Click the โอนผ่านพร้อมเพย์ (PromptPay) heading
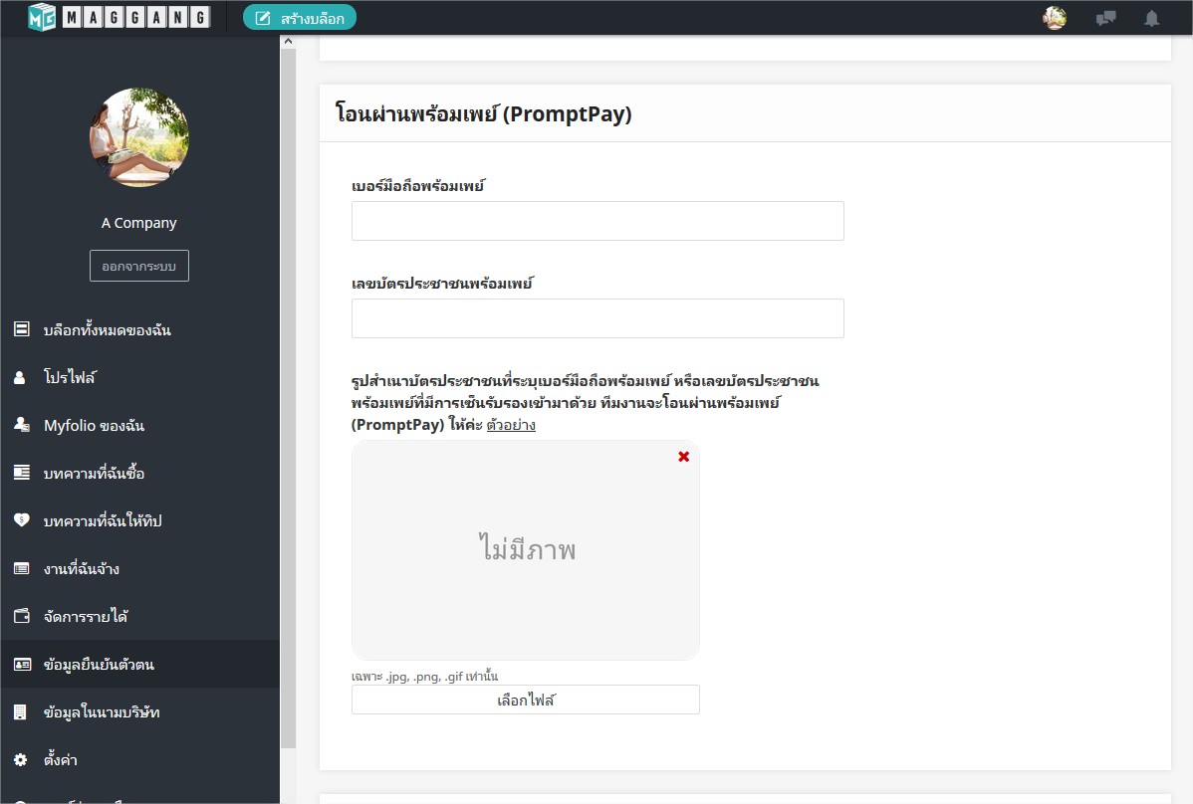 [x=484, y=114]
